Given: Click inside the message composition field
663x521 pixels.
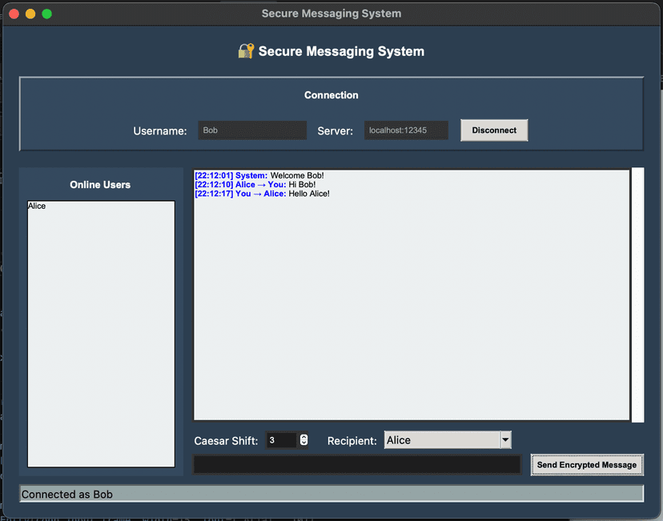Looking at the screenshot, I should pyautogui.click(x=356, y=464).
